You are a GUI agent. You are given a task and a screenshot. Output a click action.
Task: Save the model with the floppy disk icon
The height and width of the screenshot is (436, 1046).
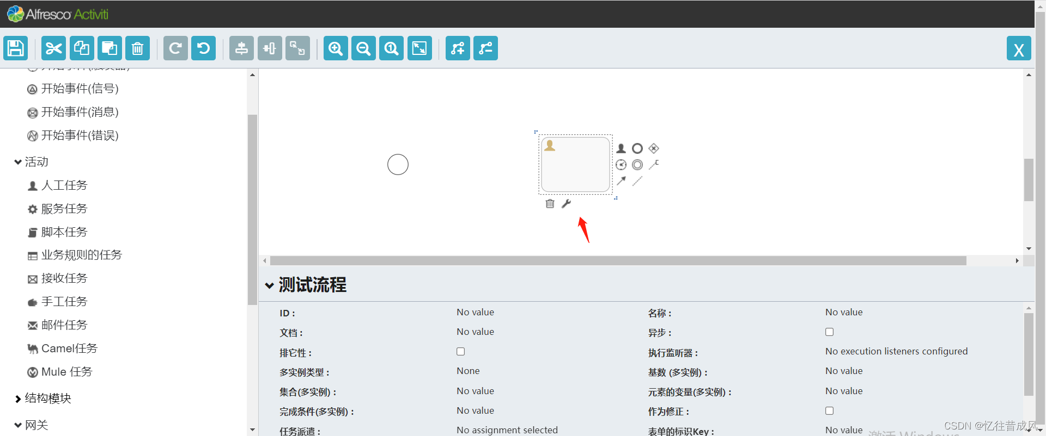tap(16, 48)
